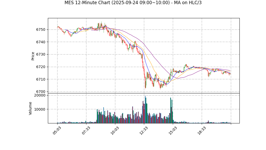Click the Volume axis label

click(30, 108)
